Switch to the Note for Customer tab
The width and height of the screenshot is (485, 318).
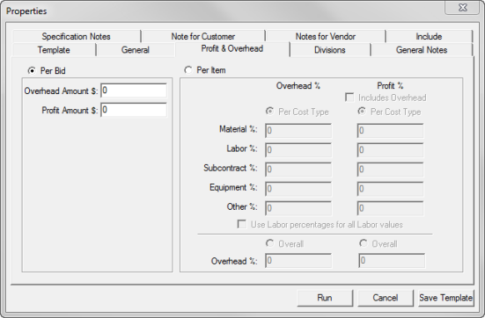[203, 37]
